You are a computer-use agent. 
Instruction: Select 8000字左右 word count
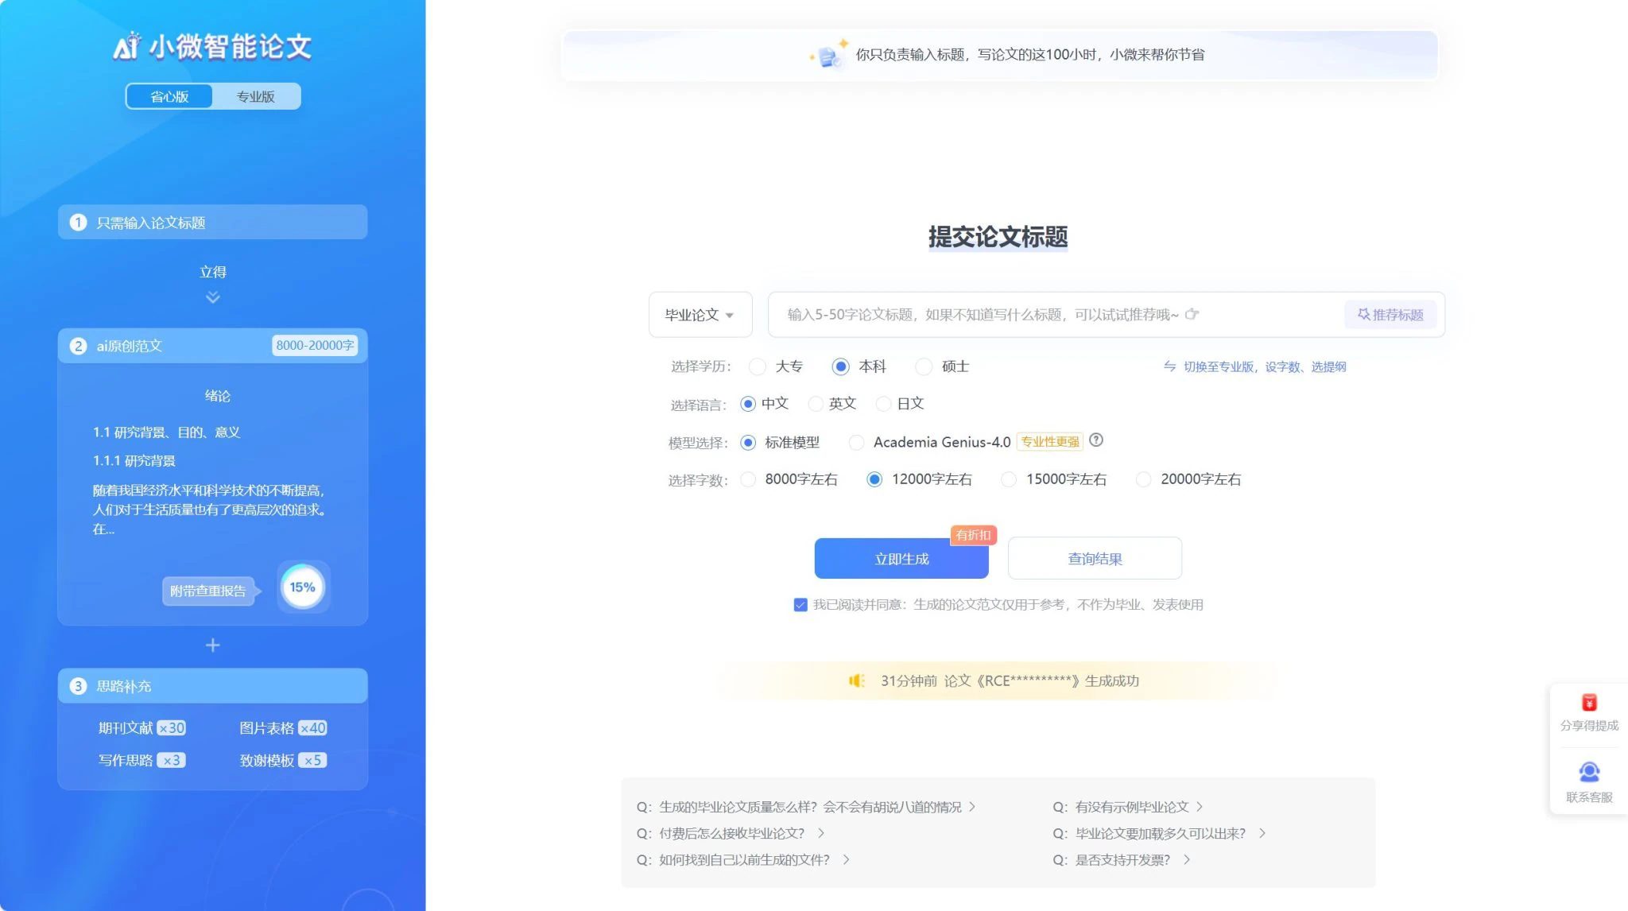(747, 479)
